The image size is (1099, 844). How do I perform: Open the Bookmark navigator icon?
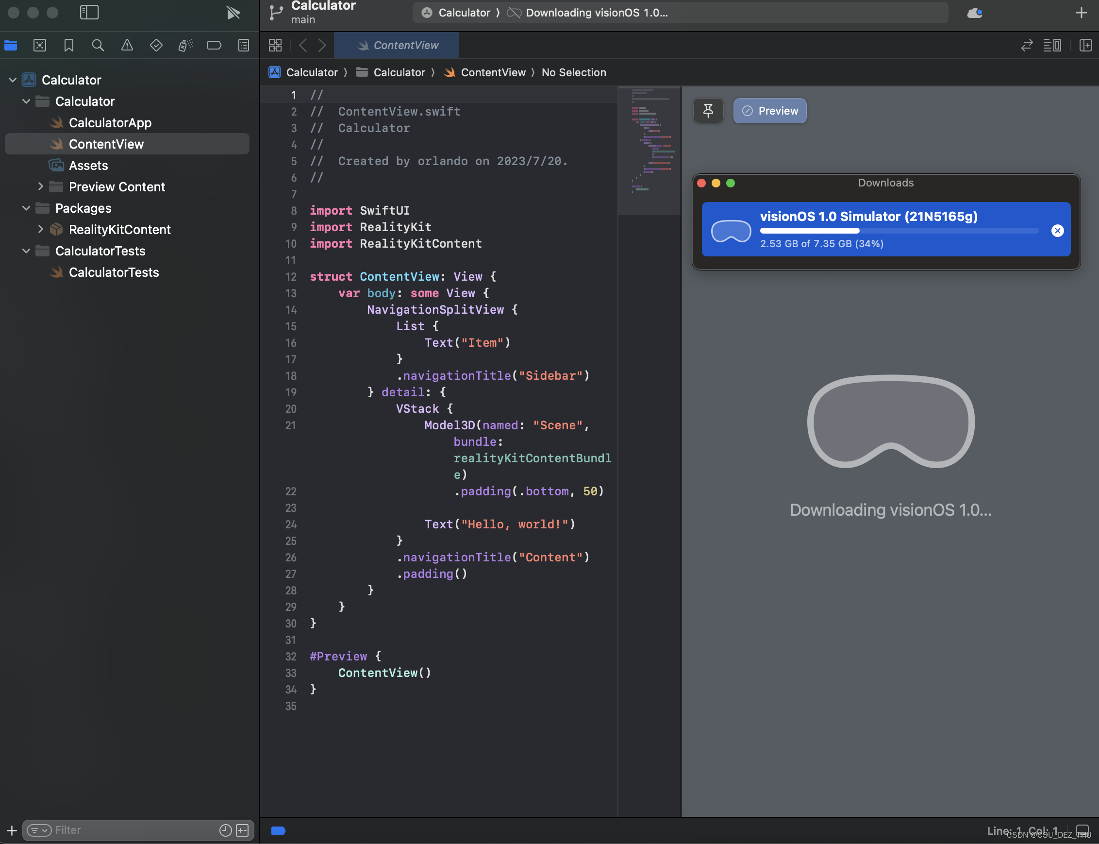tap(69, 45)
